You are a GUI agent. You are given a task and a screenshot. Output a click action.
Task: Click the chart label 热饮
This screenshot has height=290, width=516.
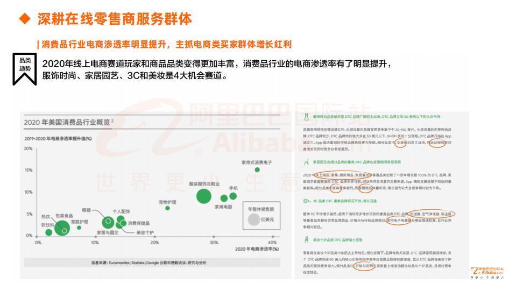45,217
